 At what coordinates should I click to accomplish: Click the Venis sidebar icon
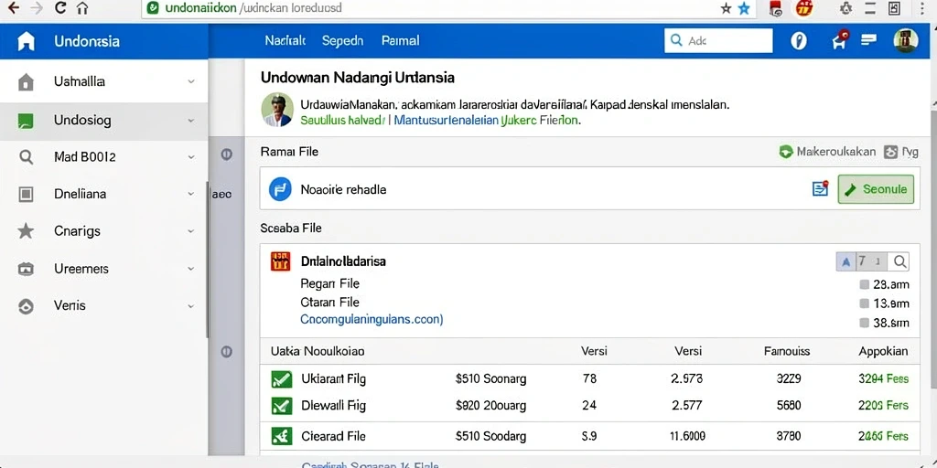(x=26, y=306)
